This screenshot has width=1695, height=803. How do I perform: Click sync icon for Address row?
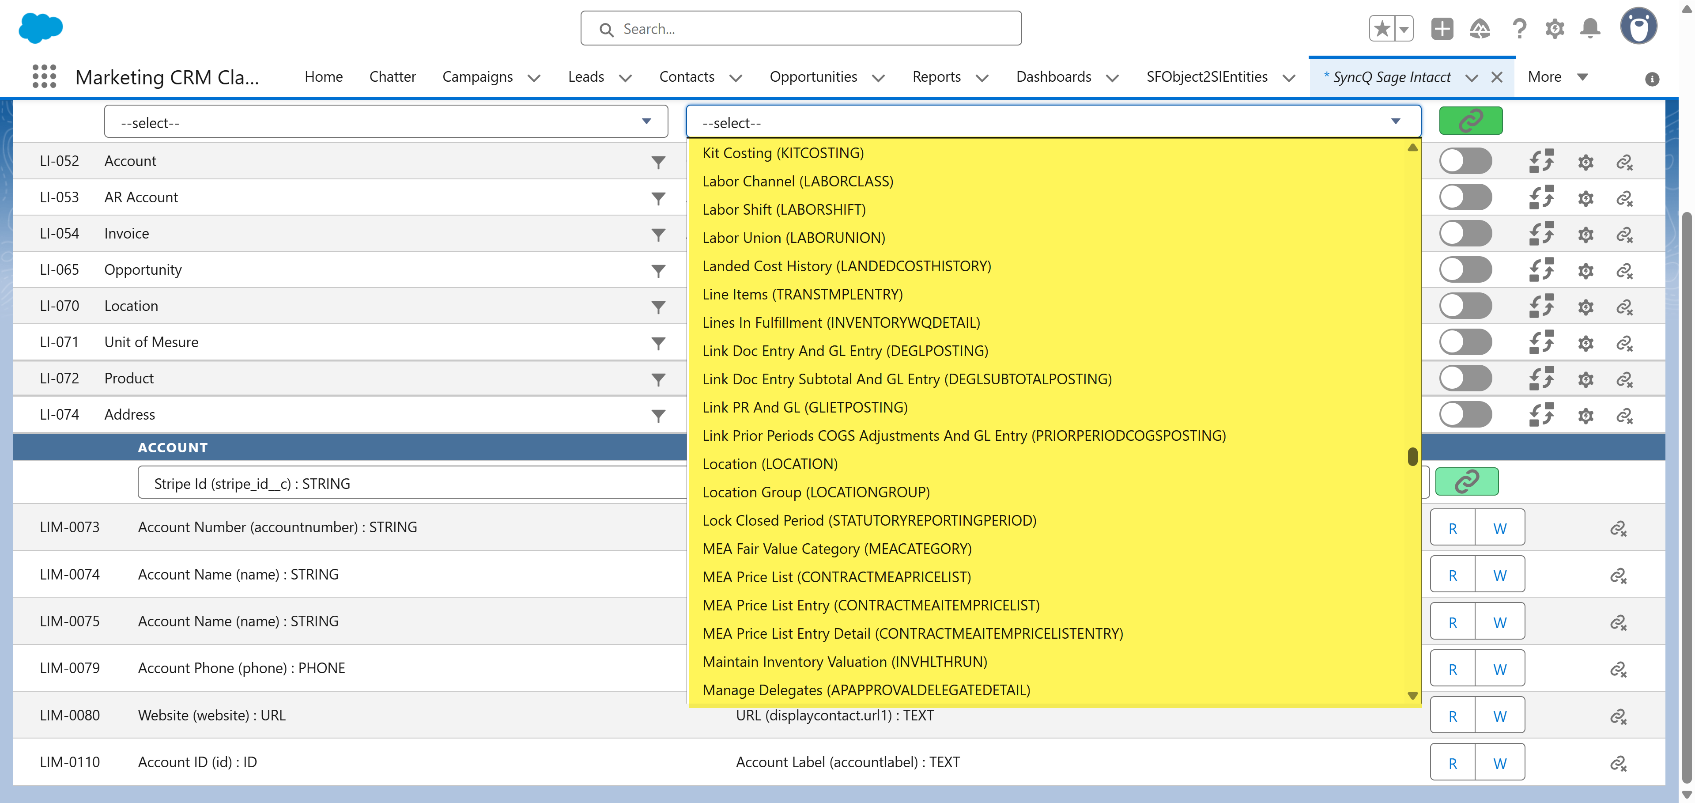pyautogui.click(x=1541, y=415)
